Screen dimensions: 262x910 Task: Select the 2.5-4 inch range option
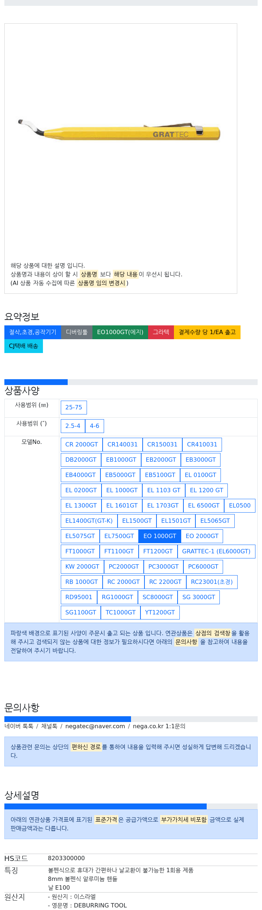click(x=73, y=426)
